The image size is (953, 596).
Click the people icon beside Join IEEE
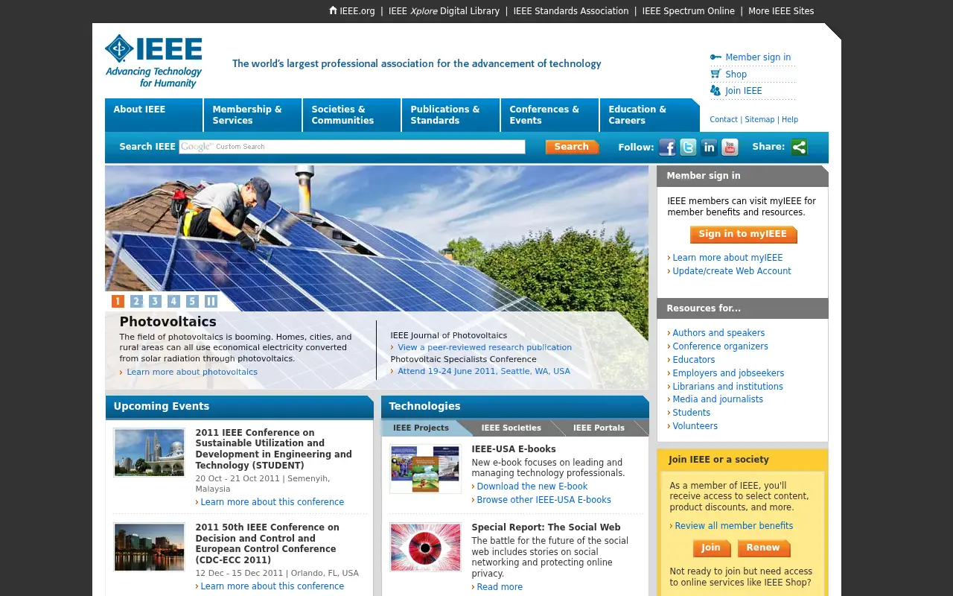point(715,90)
